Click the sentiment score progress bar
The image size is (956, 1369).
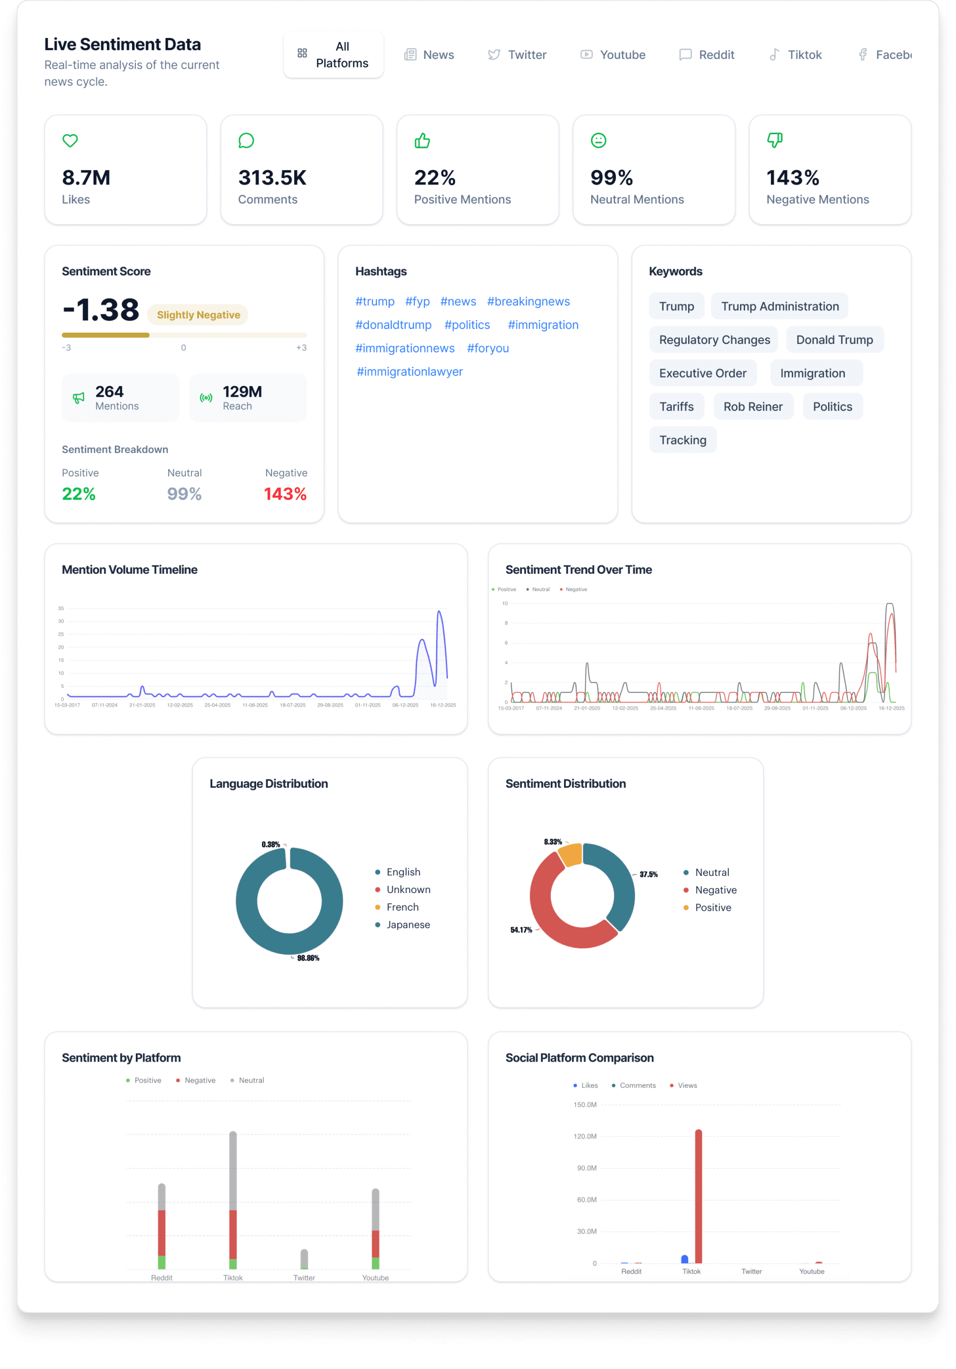184,335
